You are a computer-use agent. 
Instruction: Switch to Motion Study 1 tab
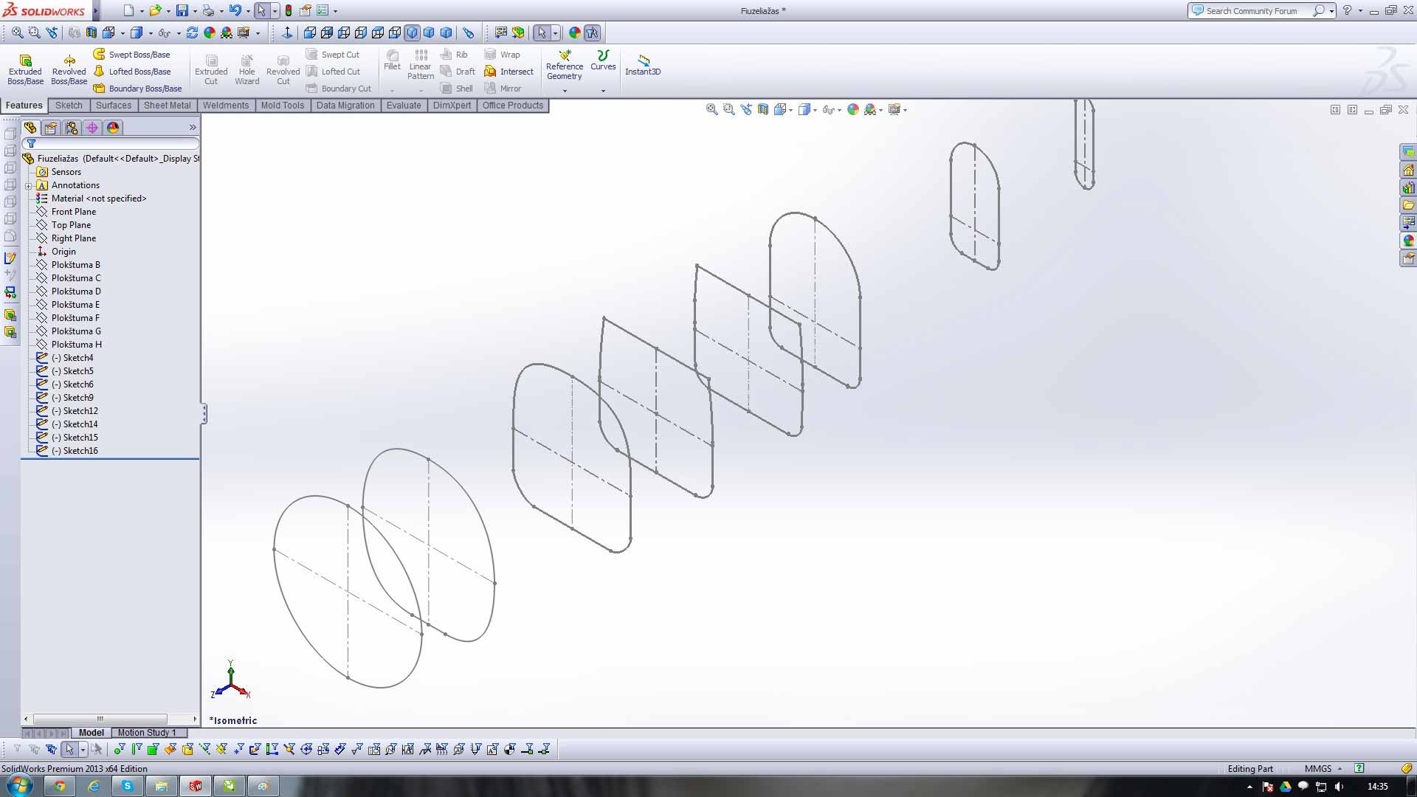coord(146,733)
